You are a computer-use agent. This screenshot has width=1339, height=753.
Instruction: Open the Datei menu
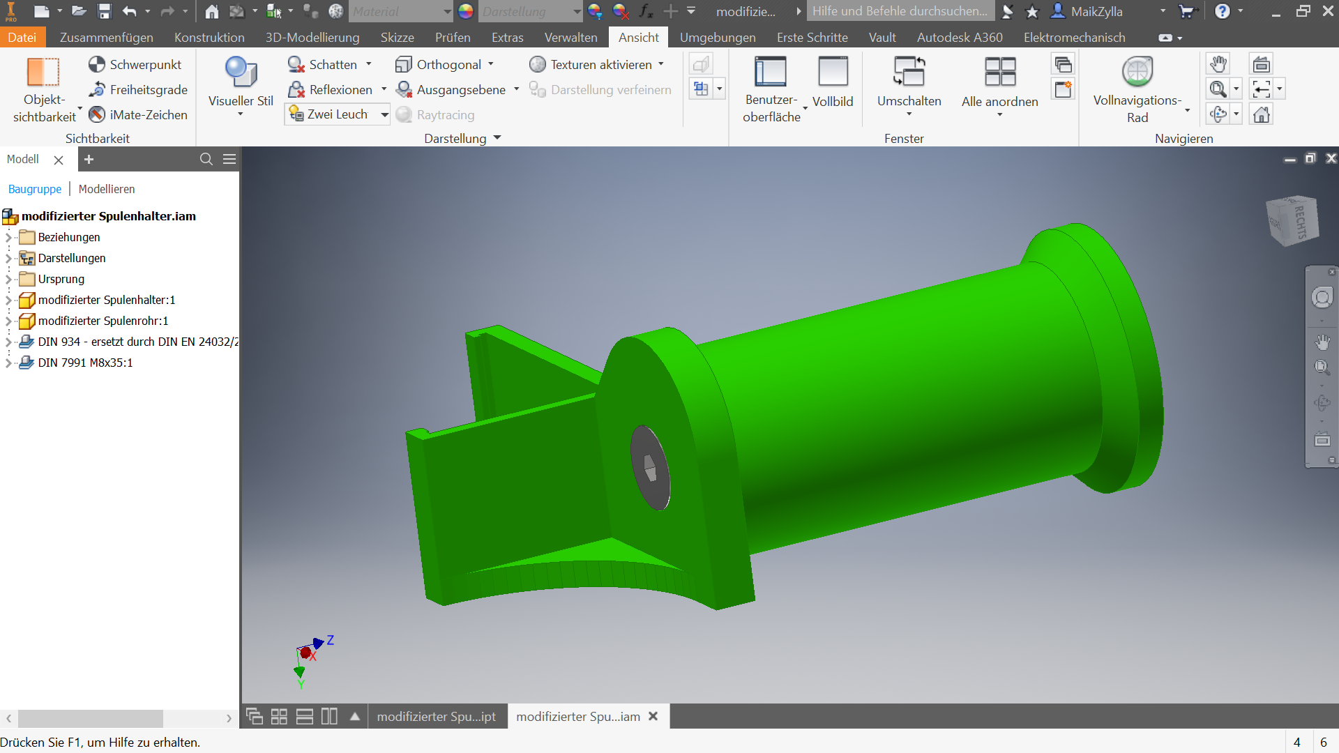click(22, 37)
